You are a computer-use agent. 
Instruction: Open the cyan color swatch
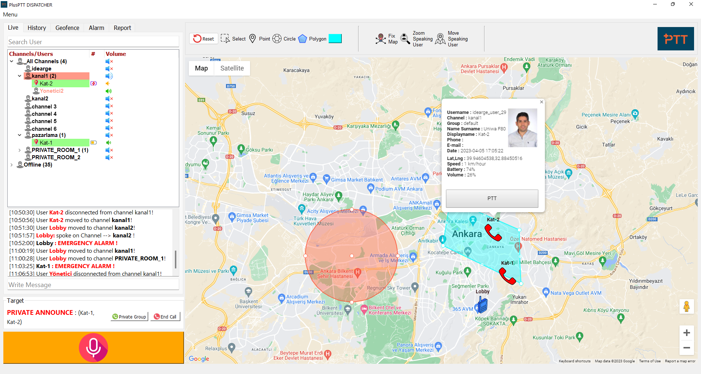335,39
